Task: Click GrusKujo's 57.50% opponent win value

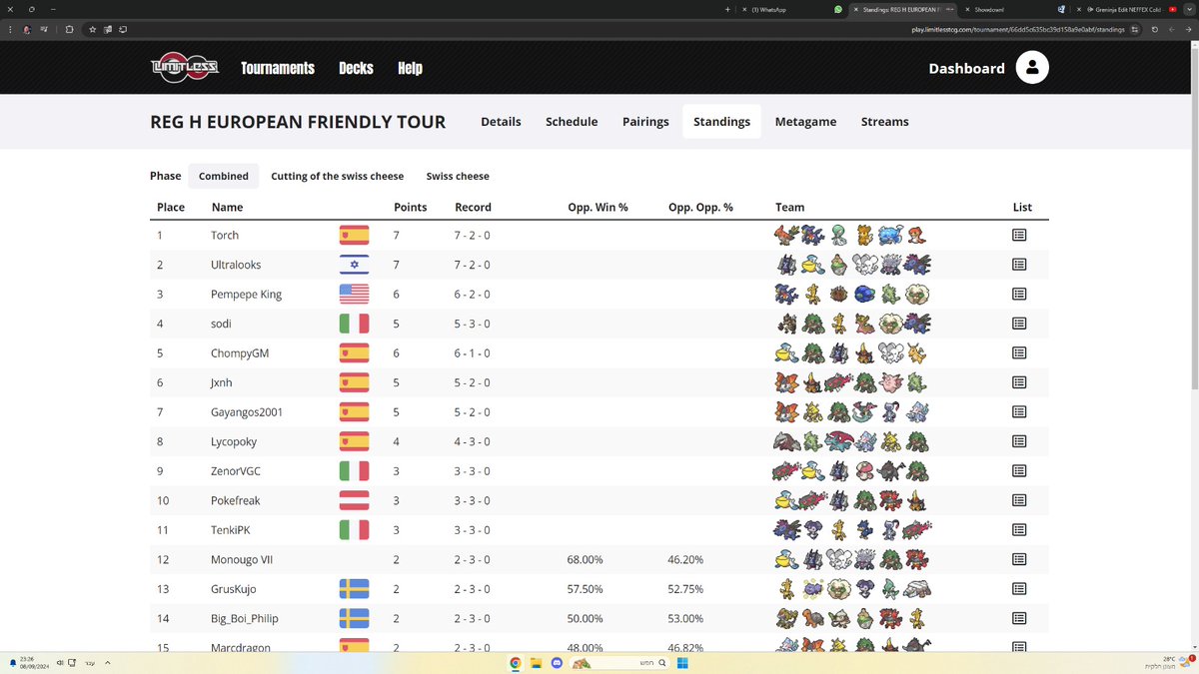Action: pos(586,589)
